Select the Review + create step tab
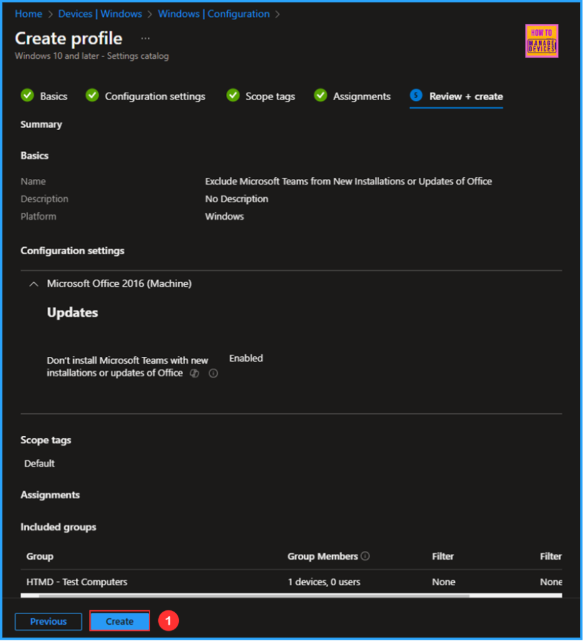 [456, 96]
